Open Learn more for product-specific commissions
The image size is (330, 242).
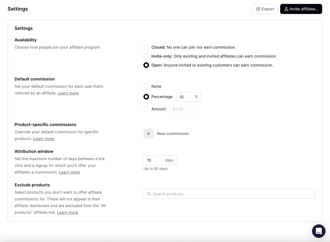click(44, 139)
